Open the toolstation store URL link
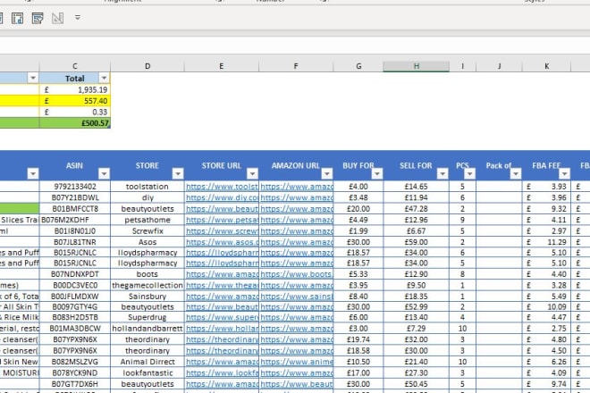 pyautogui.click(x=222, y=187)
